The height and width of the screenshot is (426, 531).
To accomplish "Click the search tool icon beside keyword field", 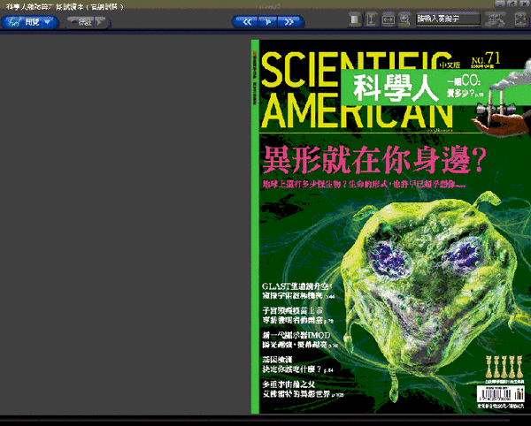I will [x=495, y=19].
